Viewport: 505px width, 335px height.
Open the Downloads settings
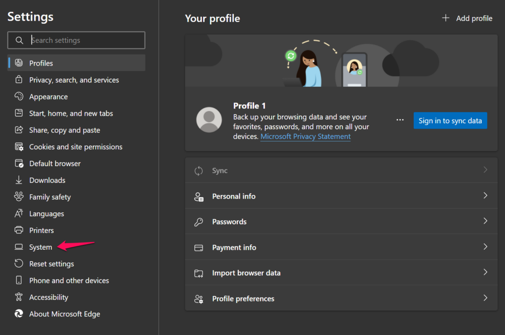76,180
